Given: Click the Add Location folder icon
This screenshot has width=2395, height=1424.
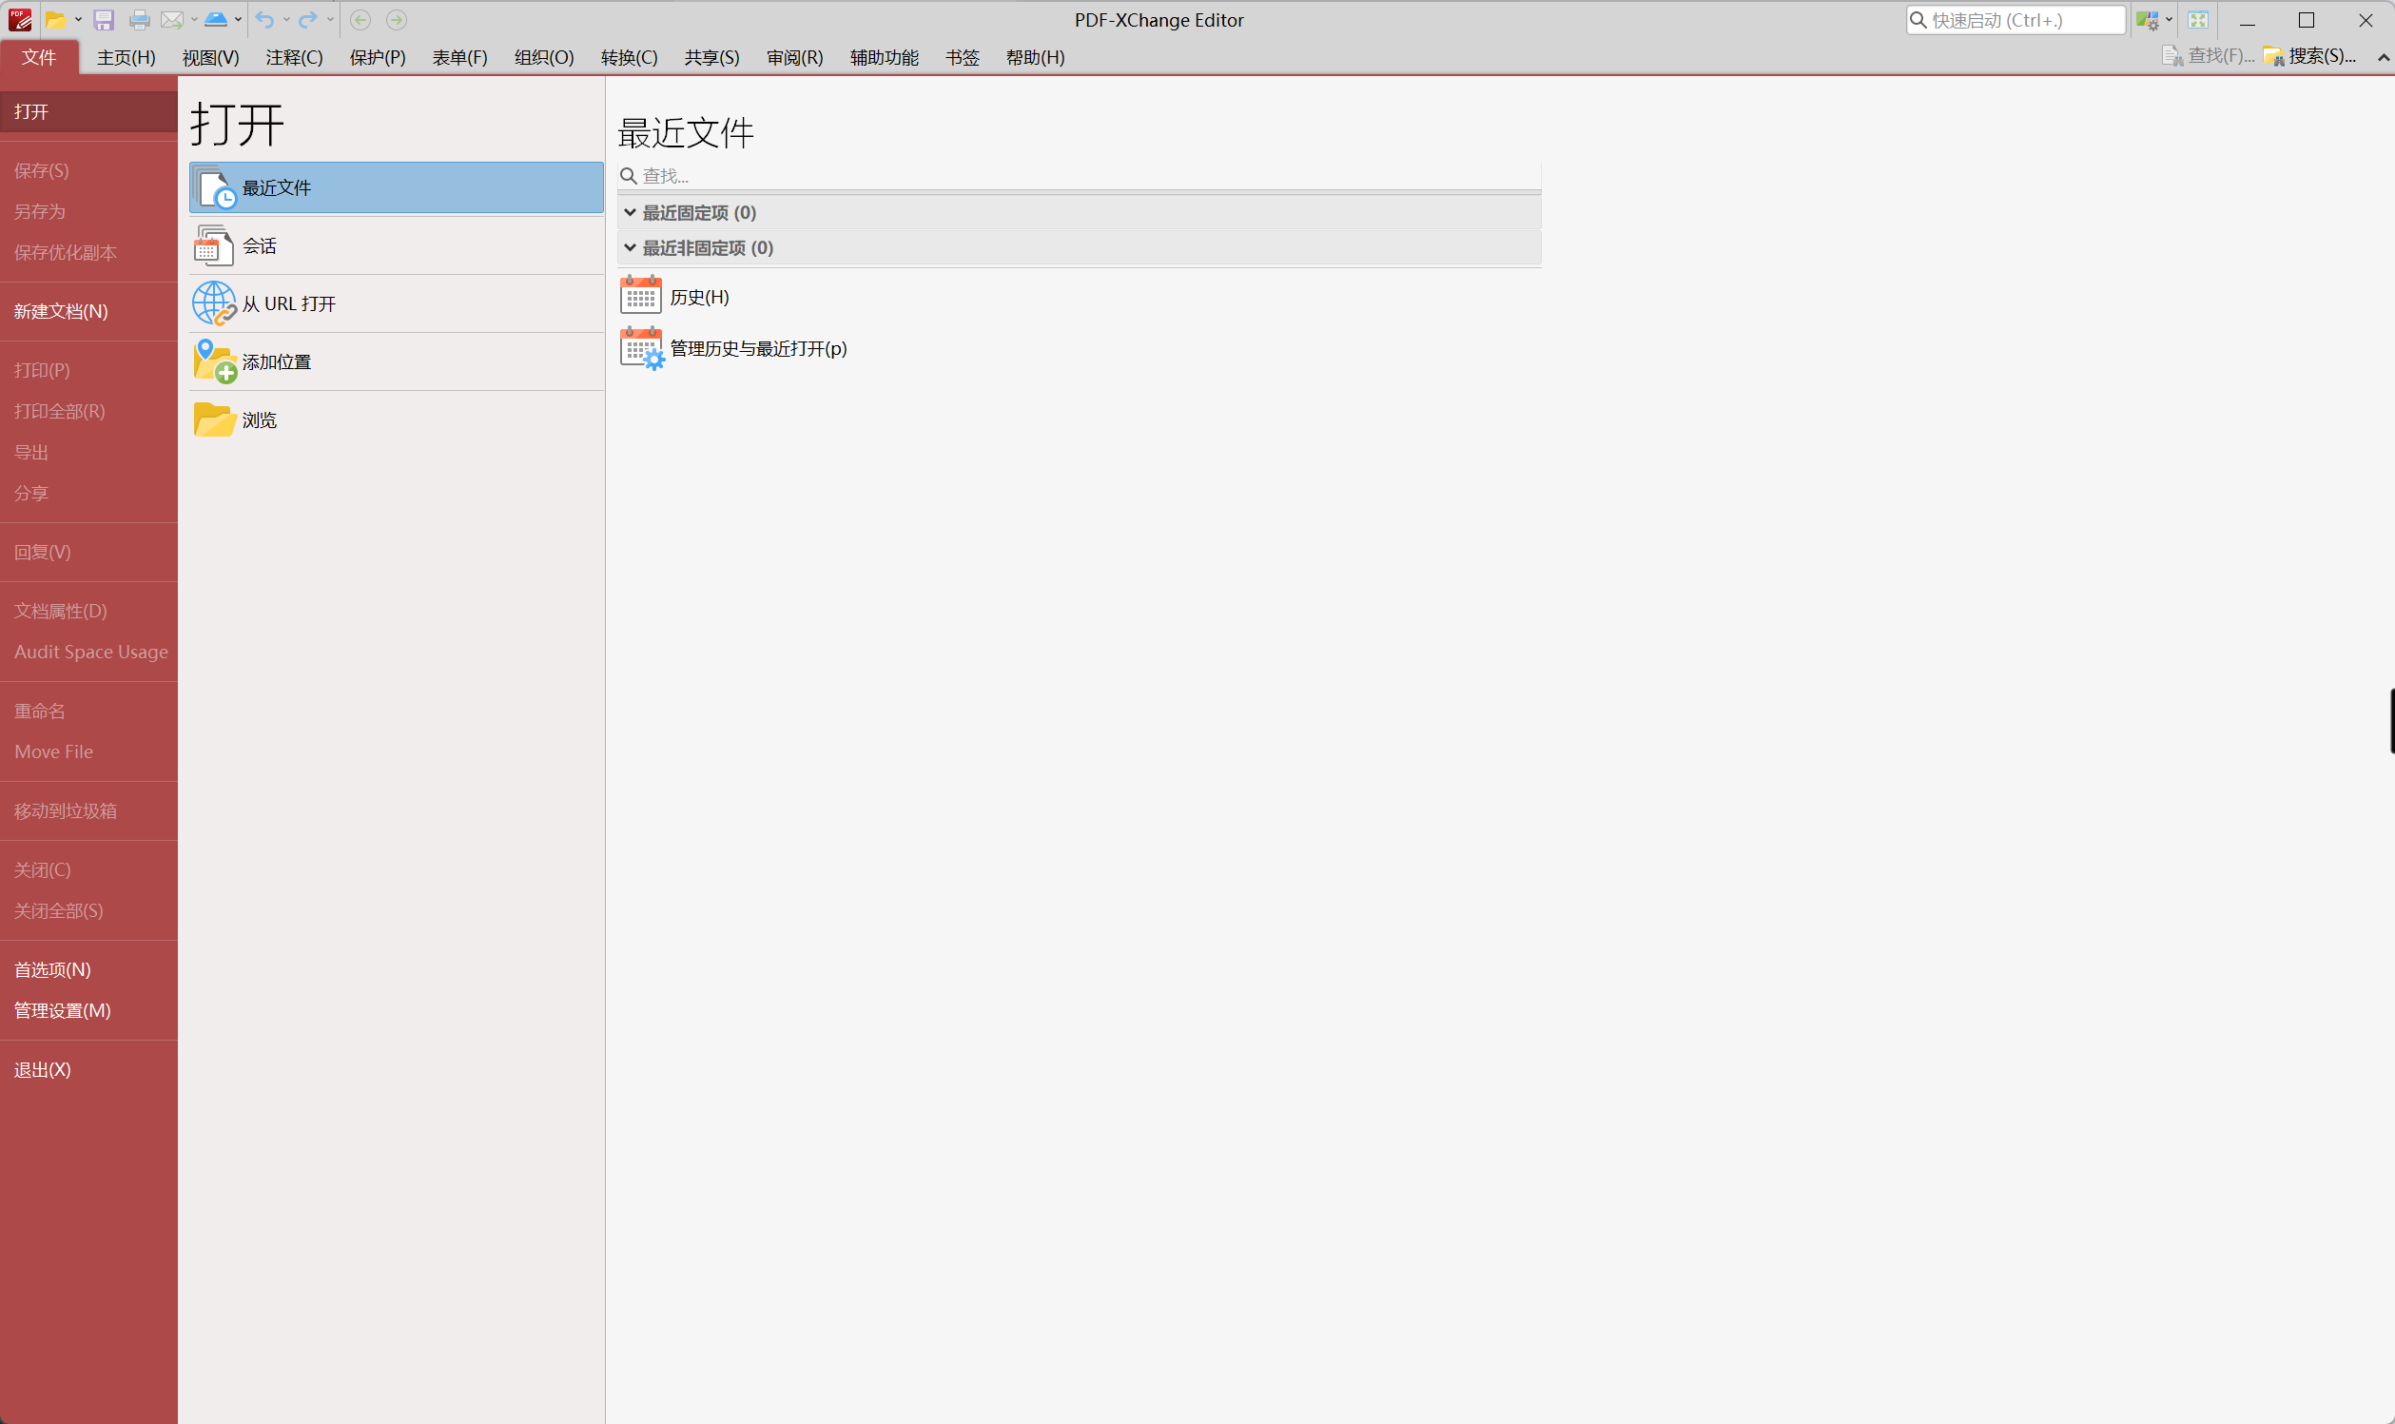Looking at the screenshot, I should click(214, 361).
